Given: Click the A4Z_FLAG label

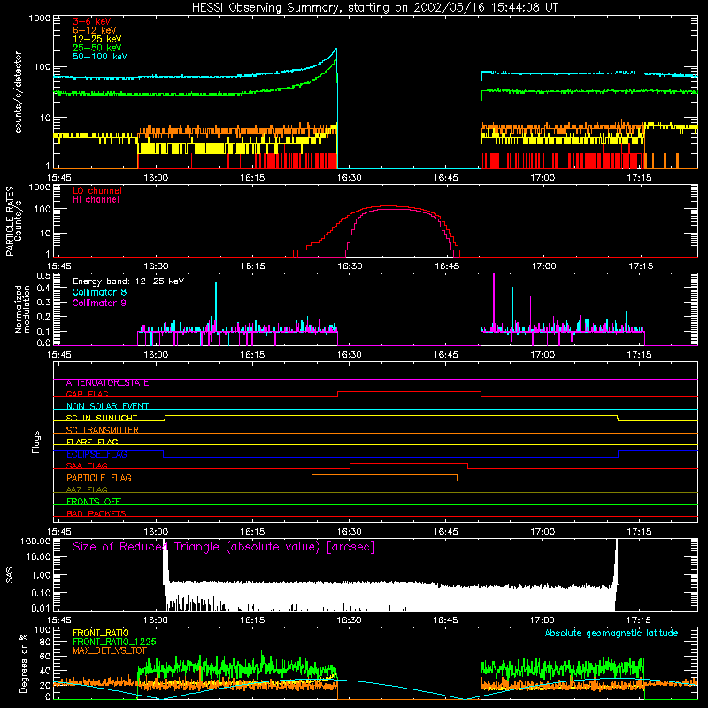Looking at the screenshot, I should [87, 490].
